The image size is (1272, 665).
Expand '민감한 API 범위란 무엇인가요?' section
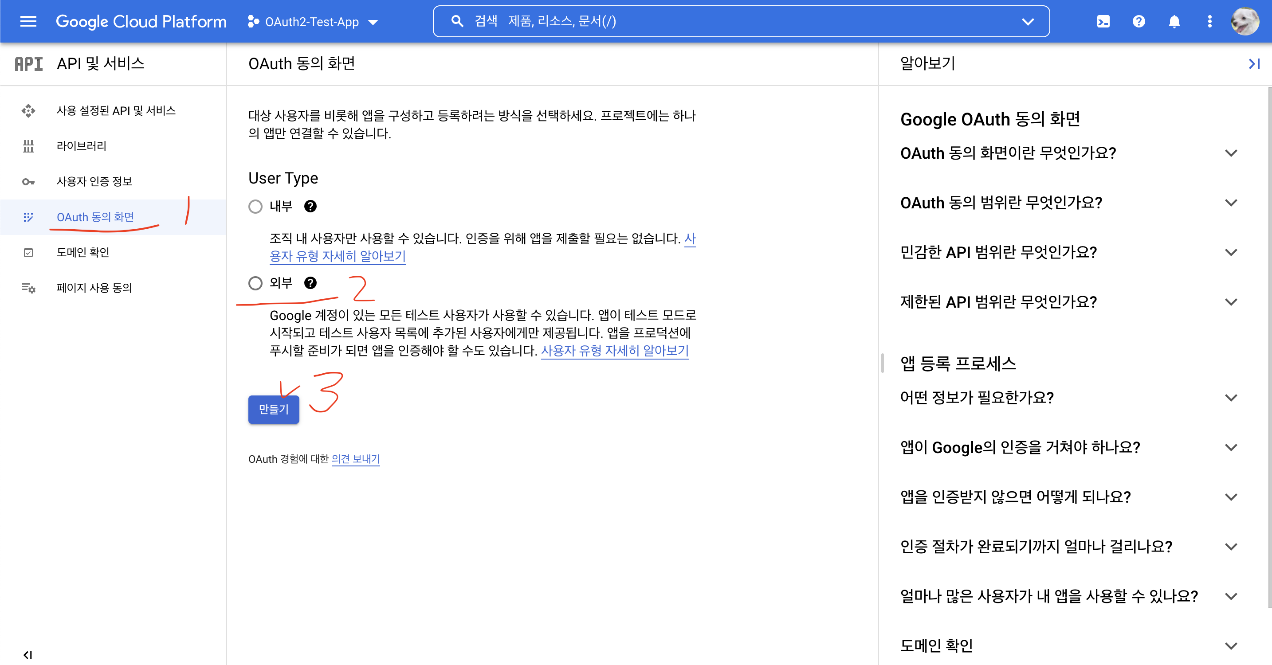coord(1232,252)
